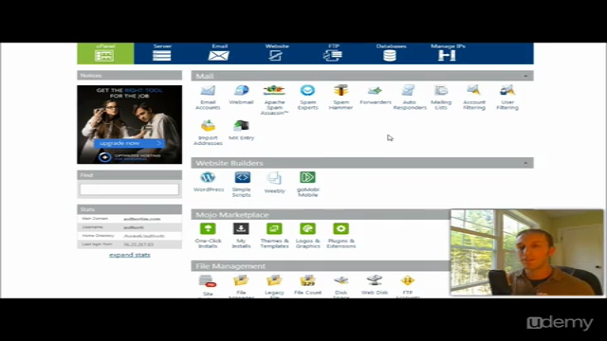Open User Filtering

pyautogui.click(x=507, y=97)
